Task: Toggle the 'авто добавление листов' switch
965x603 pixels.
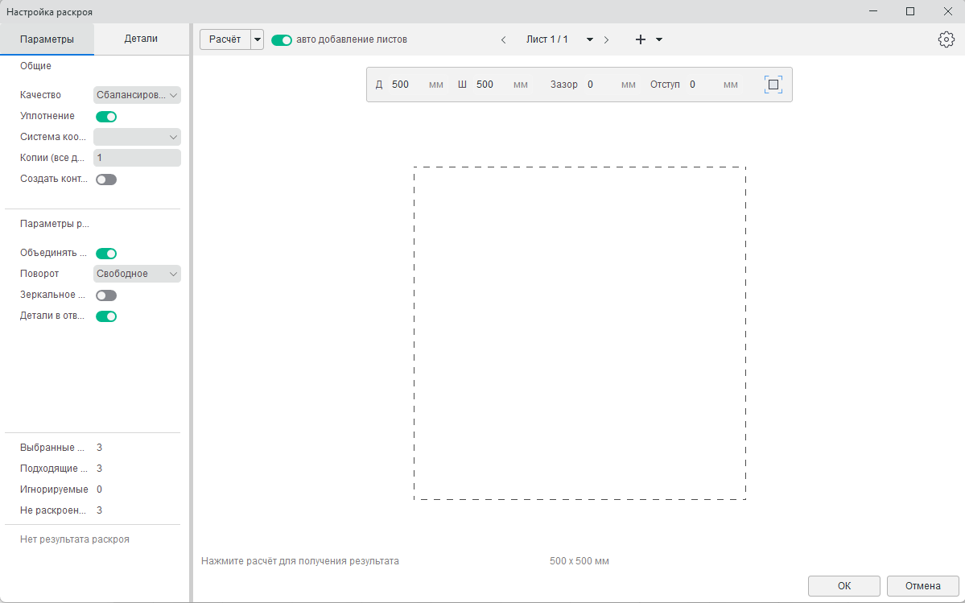Action: click(x=281, y=39)
